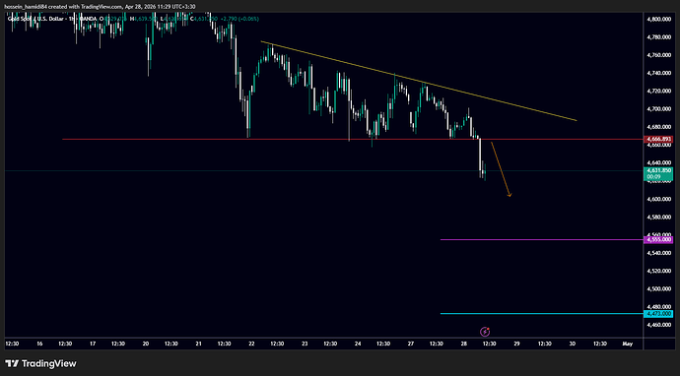Click the 4,780.000 price axis label
Image resolution: width=680 pixels, height=376 pixels.
[x=659, y=37]
